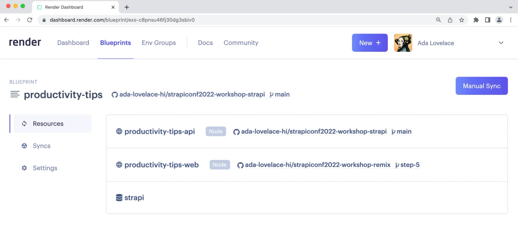Click the globe icon for productivity-tips-web
The height and width of the screenshot is (251, 518).
pos(119,165)
